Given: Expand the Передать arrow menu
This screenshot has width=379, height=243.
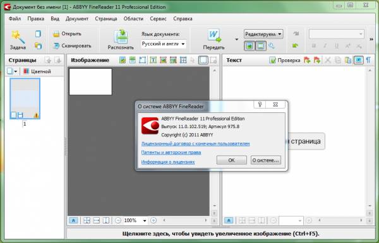Looking at the screenshot, I should (x=237, y=39).
